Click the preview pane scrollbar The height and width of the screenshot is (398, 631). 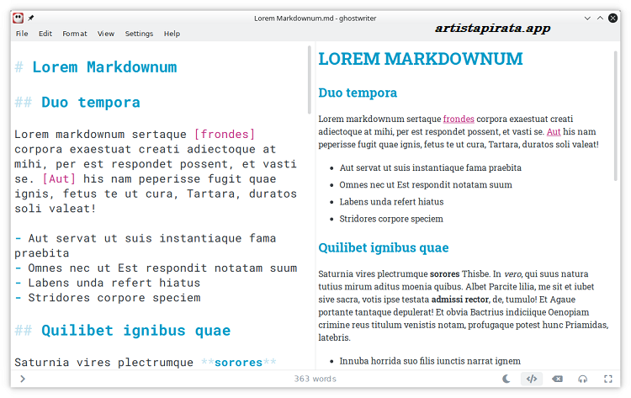(615, 116)
